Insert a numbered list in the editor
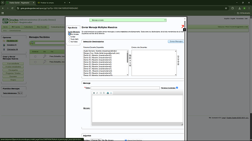Viewport: 252px width, 141px height. coord(101,93)
